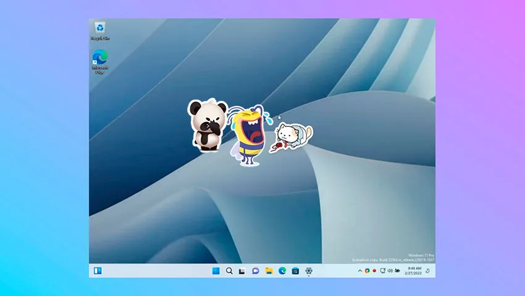Open File Explorer from the taskbar
This screenshot has width=525, height=296.
[269, 271]
